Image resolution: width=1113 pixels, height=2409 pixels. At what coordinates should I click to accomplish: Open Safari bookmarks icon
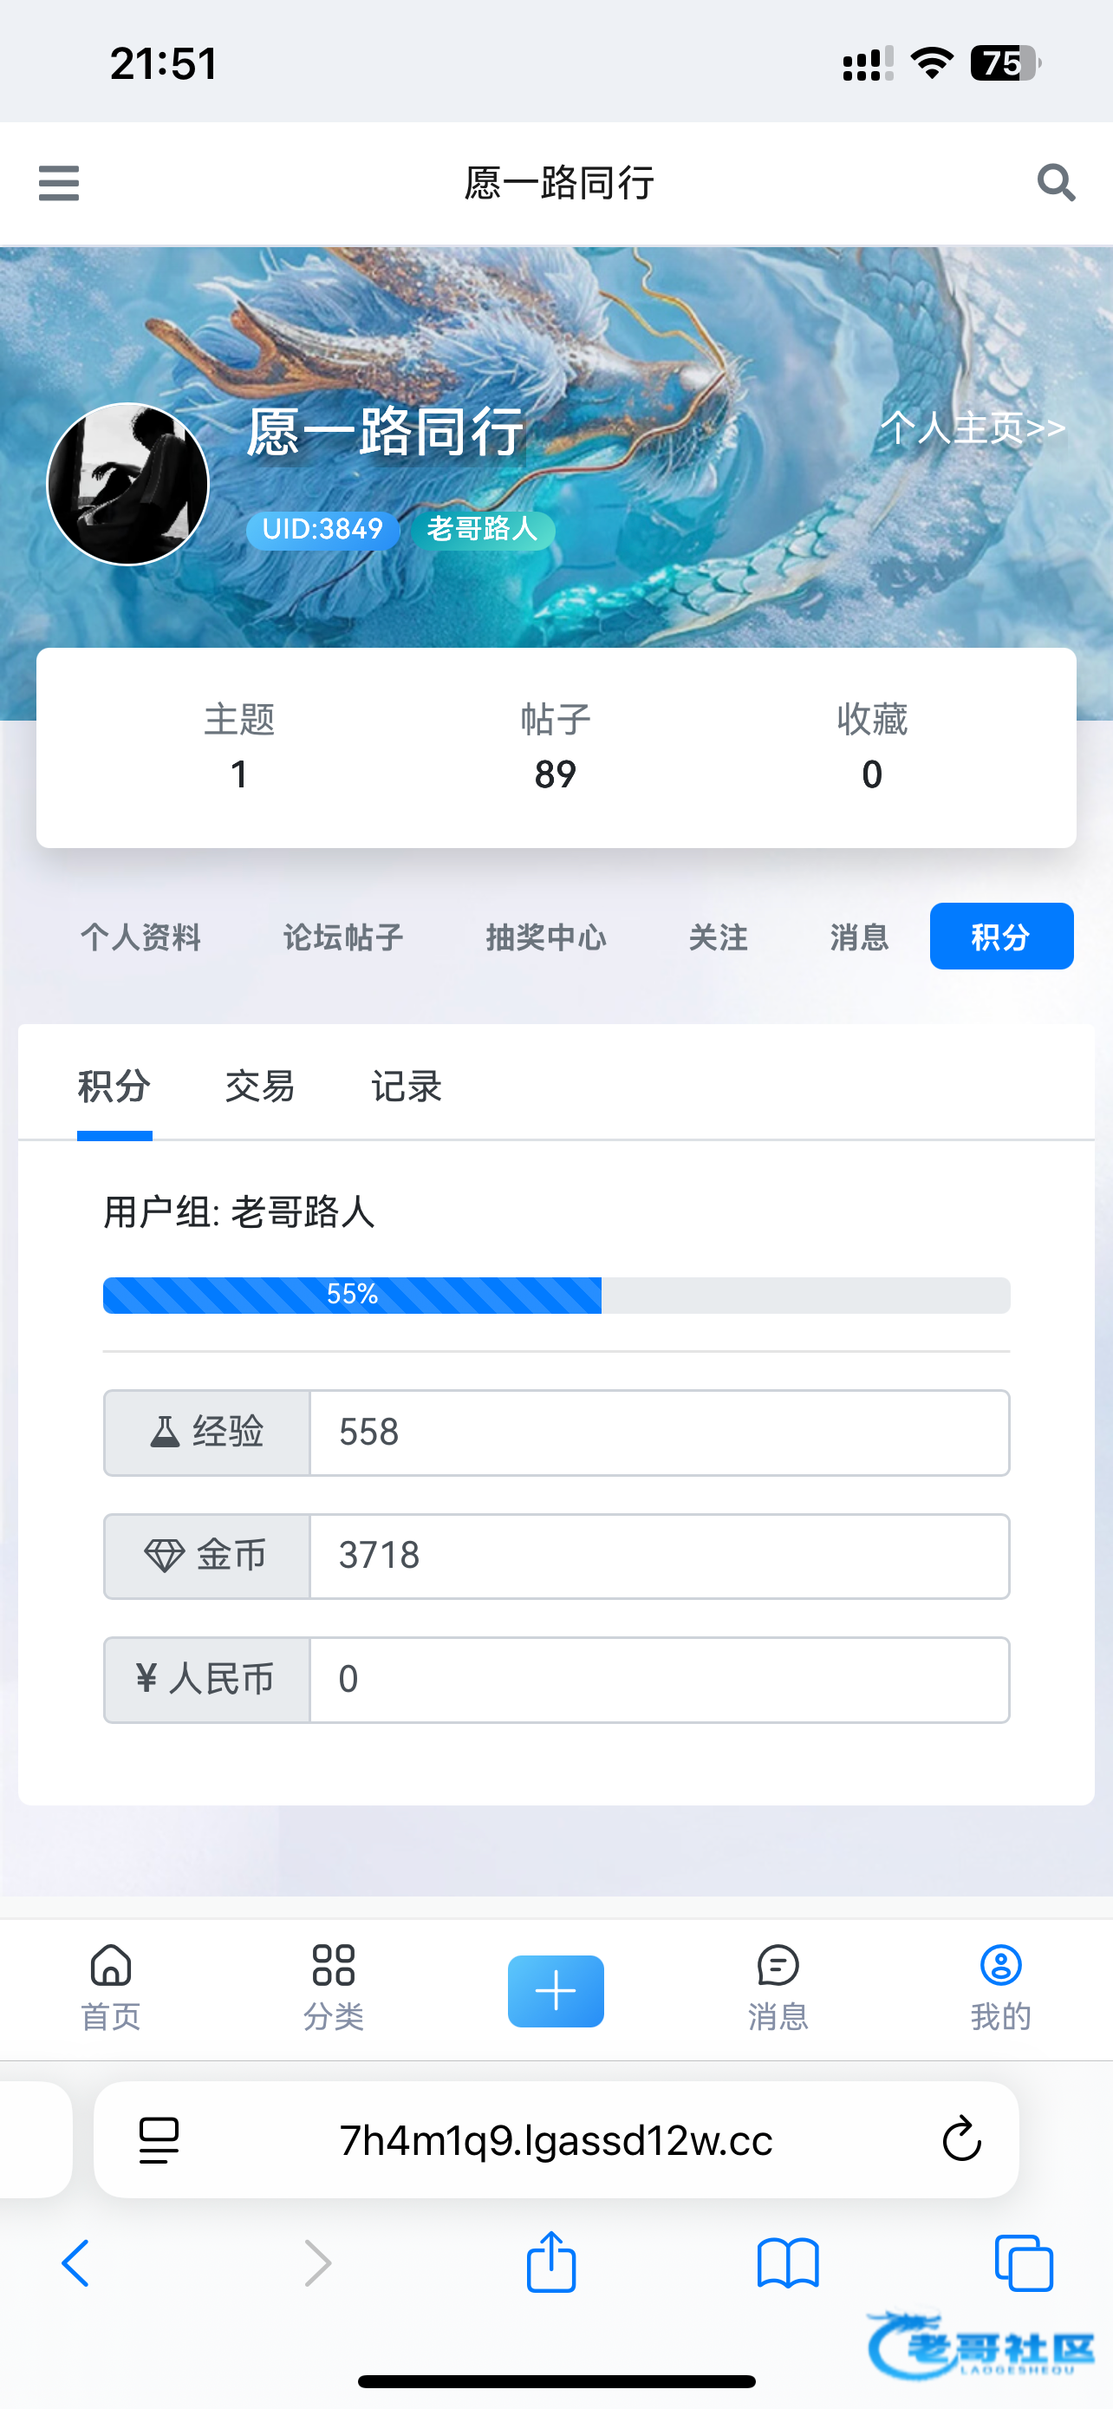tap(788, 2263)
